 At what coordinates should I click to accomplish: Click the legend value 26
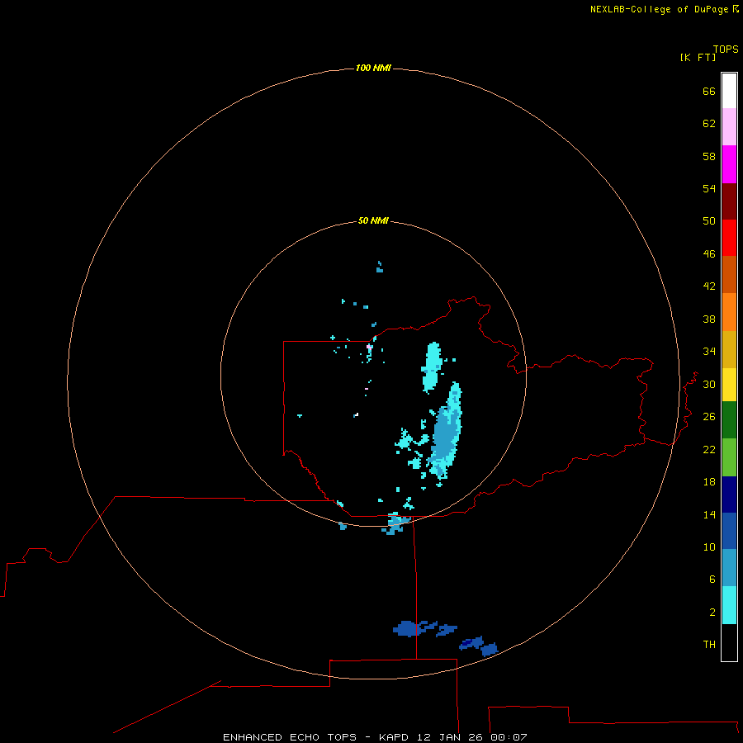(x=709, y=417)
